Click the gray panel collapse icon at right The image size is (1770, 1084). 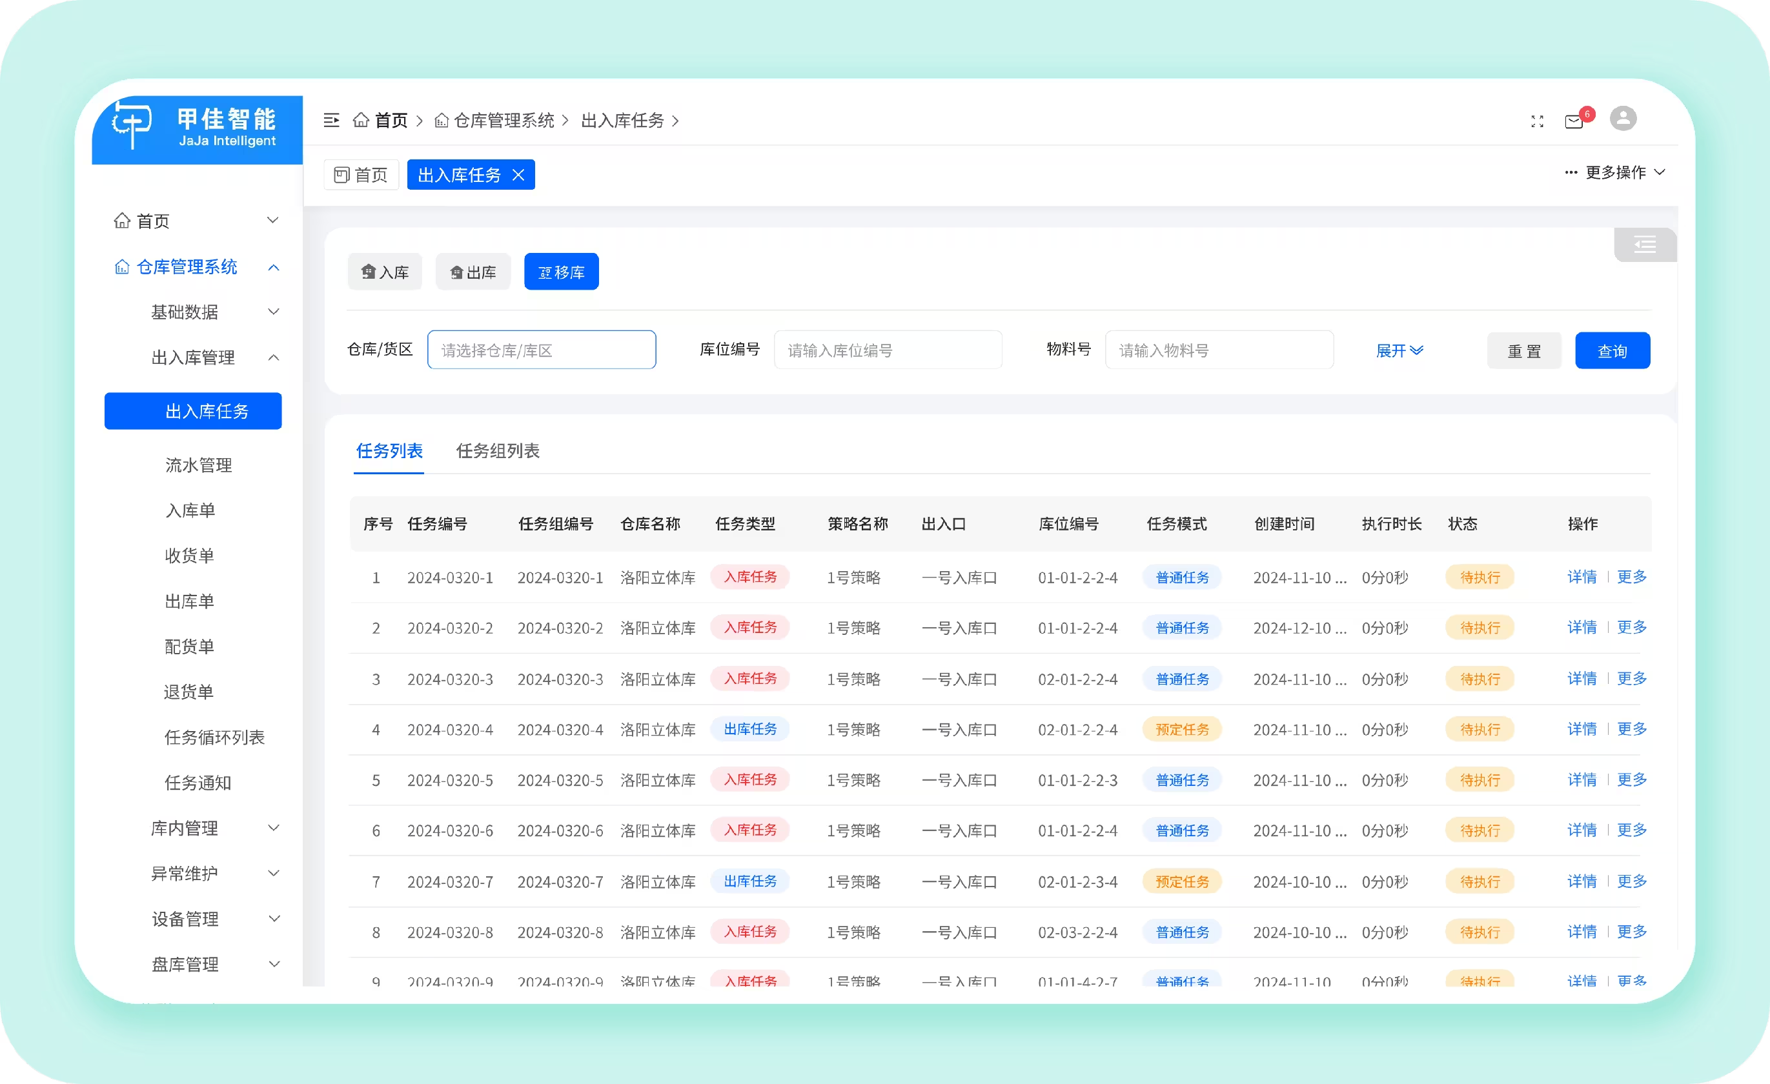pos(1644,245)
